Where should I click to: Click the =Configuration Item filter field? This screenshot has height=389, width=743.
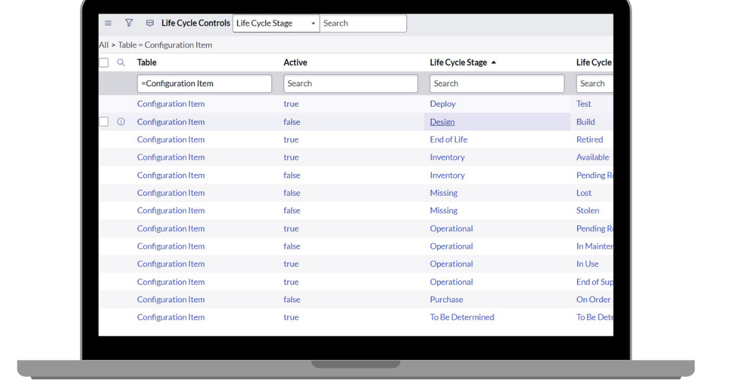[204, 84]
